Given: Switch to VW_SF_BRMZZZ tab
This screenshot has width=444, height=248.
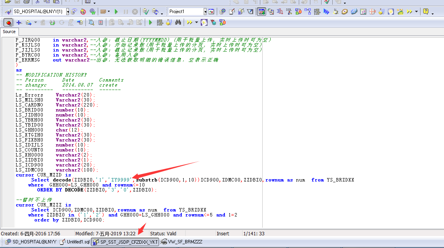Looking at the screenshot, I should coord(181,242).
